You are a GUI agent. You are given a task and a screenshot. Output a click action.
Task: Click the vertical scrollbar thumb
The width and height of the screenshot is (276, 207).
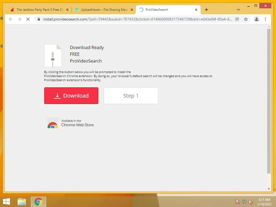[269, 101]
